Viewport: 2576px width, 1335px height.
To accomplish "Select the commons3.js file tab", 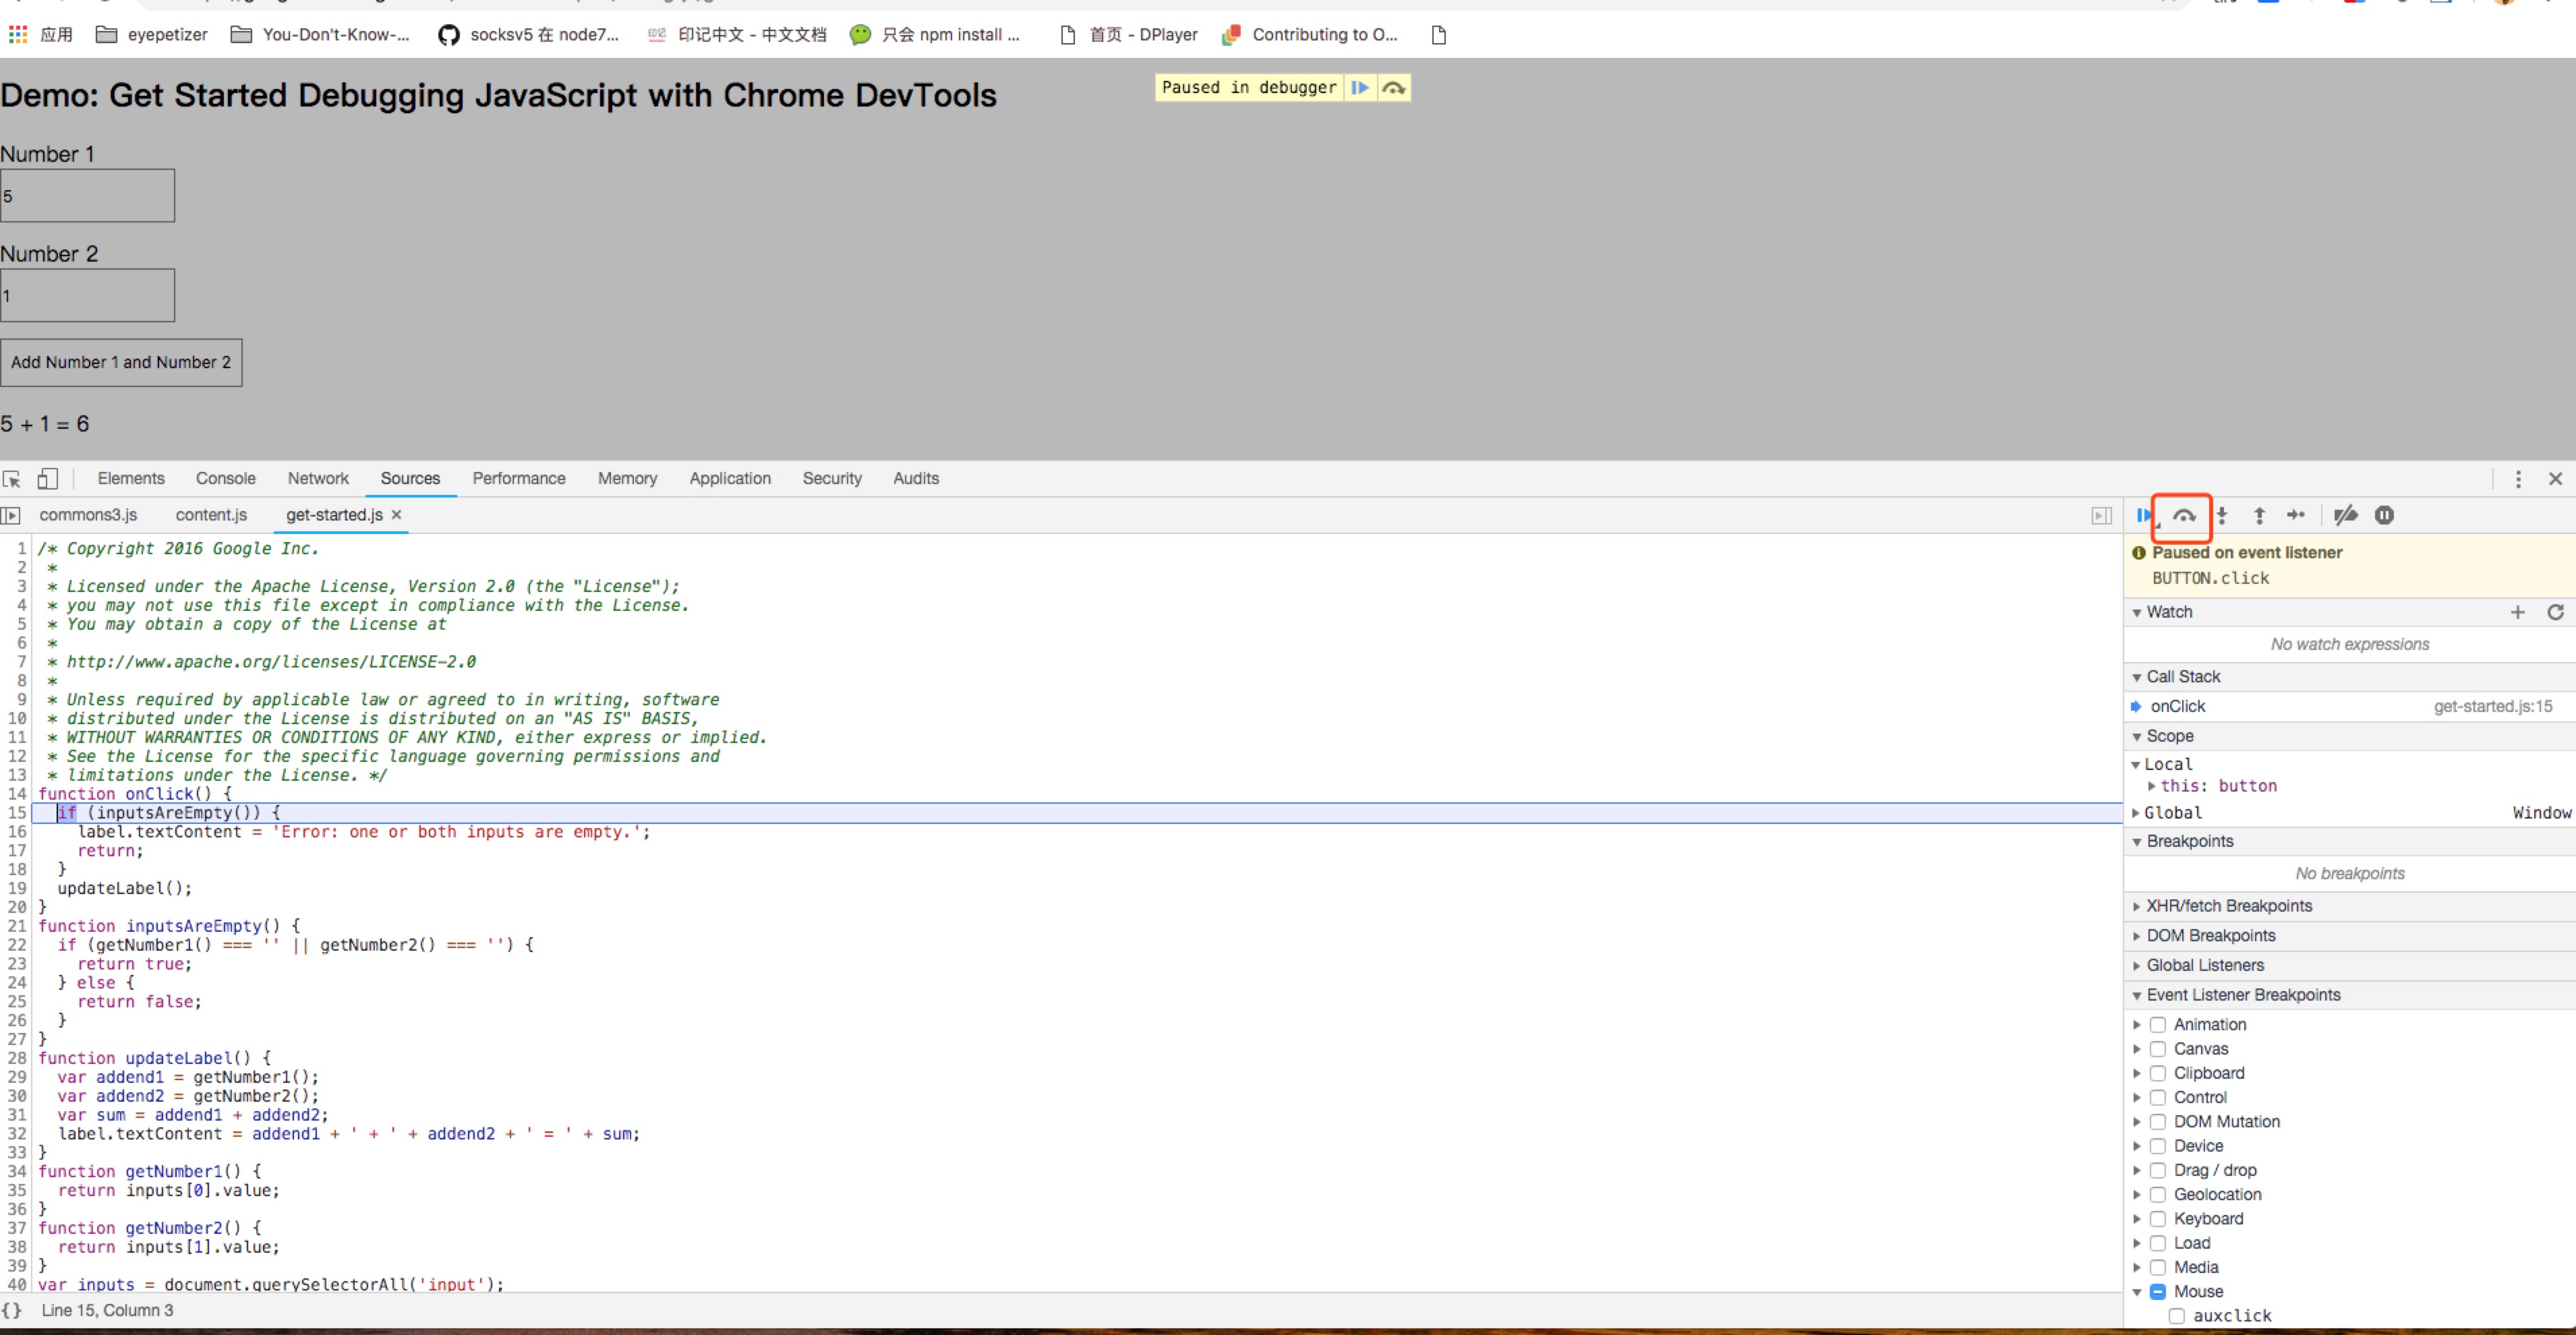I will (x=88, y=515).
